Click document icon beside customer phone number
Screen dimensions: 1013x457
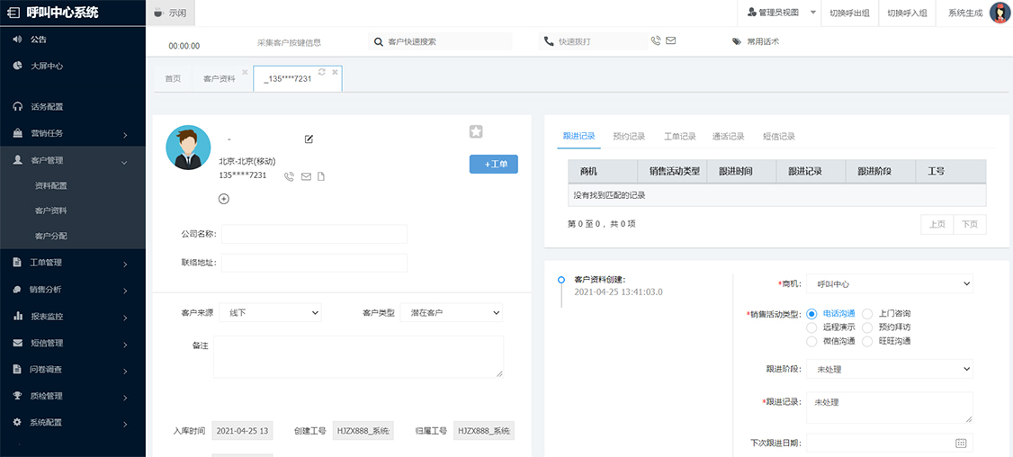point(320,176)
